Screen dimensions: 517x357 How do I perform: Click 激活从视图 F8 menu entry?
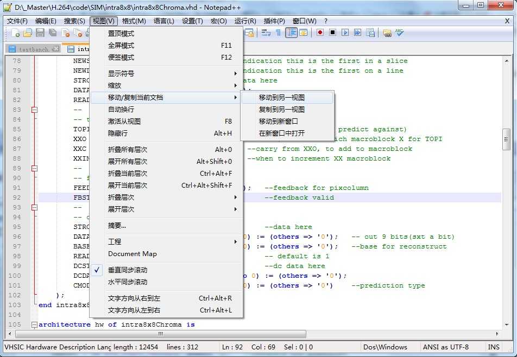tap(167, 121)
